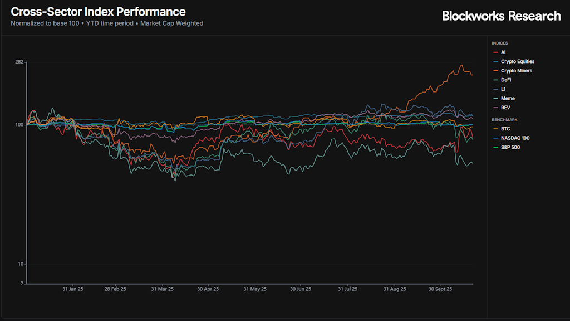570x321 pixels.
Task: Toggle the L1 index in the legend
Action: pos(503,89)
